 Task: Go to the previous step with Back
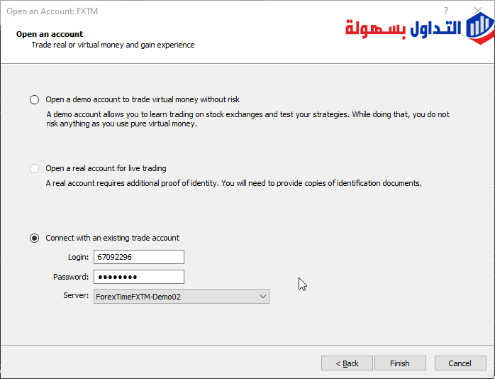point(346,363)
